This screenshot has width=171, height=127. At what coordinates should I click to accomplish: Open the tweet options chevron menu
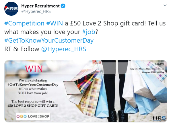pyautogui.click(x=165, y=5)
